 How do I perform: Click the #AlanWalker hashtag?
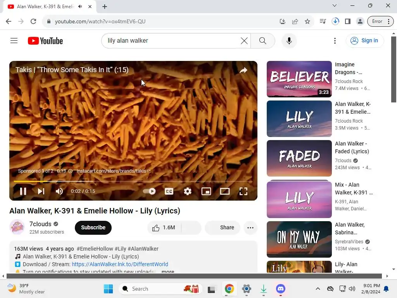pos(143,249)
